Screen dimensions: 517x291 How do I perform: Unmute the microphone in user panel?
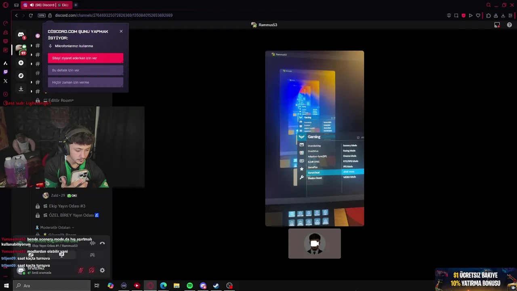[x=81, y=270]
